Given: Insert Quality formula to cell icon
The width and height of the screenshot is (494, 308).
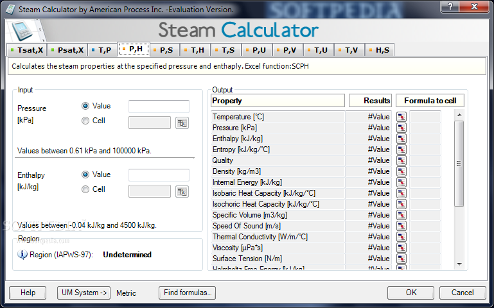Looking at the screenshot, I should click(401, 160).
